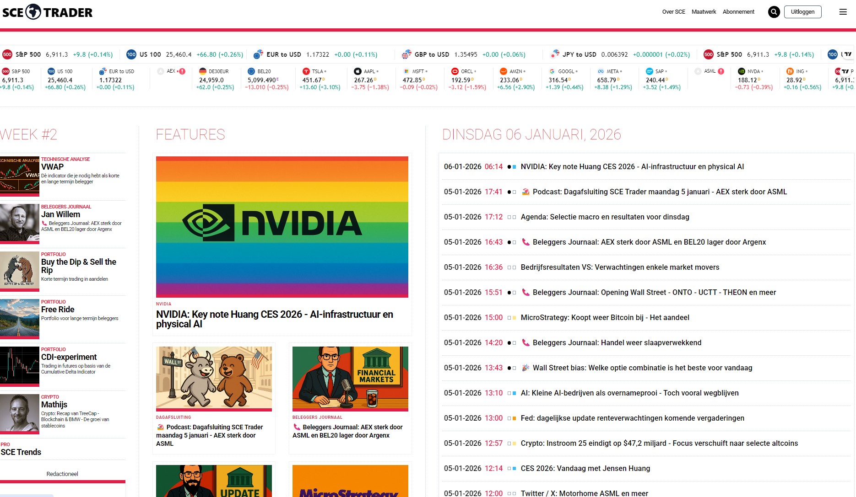The height and width of the screenshot is (497, 856).
Task: Click the META ticker logo icon
Action: [x=601, y=71]
